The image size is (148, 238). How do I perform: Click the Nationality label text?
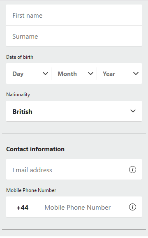coord(18,95)
